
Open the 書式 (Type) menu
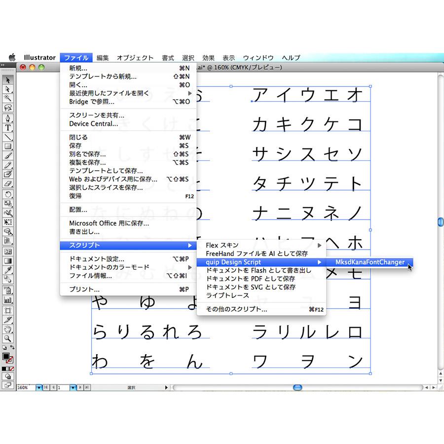click(x=168, y=58)
